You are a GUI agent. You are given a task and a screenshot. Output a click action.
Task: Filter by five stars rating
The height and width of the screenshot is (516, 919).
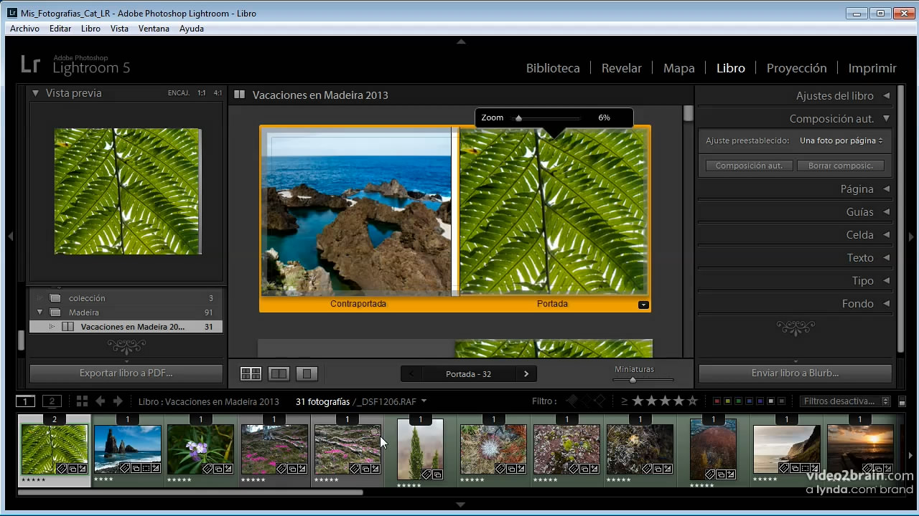[692, 401]
